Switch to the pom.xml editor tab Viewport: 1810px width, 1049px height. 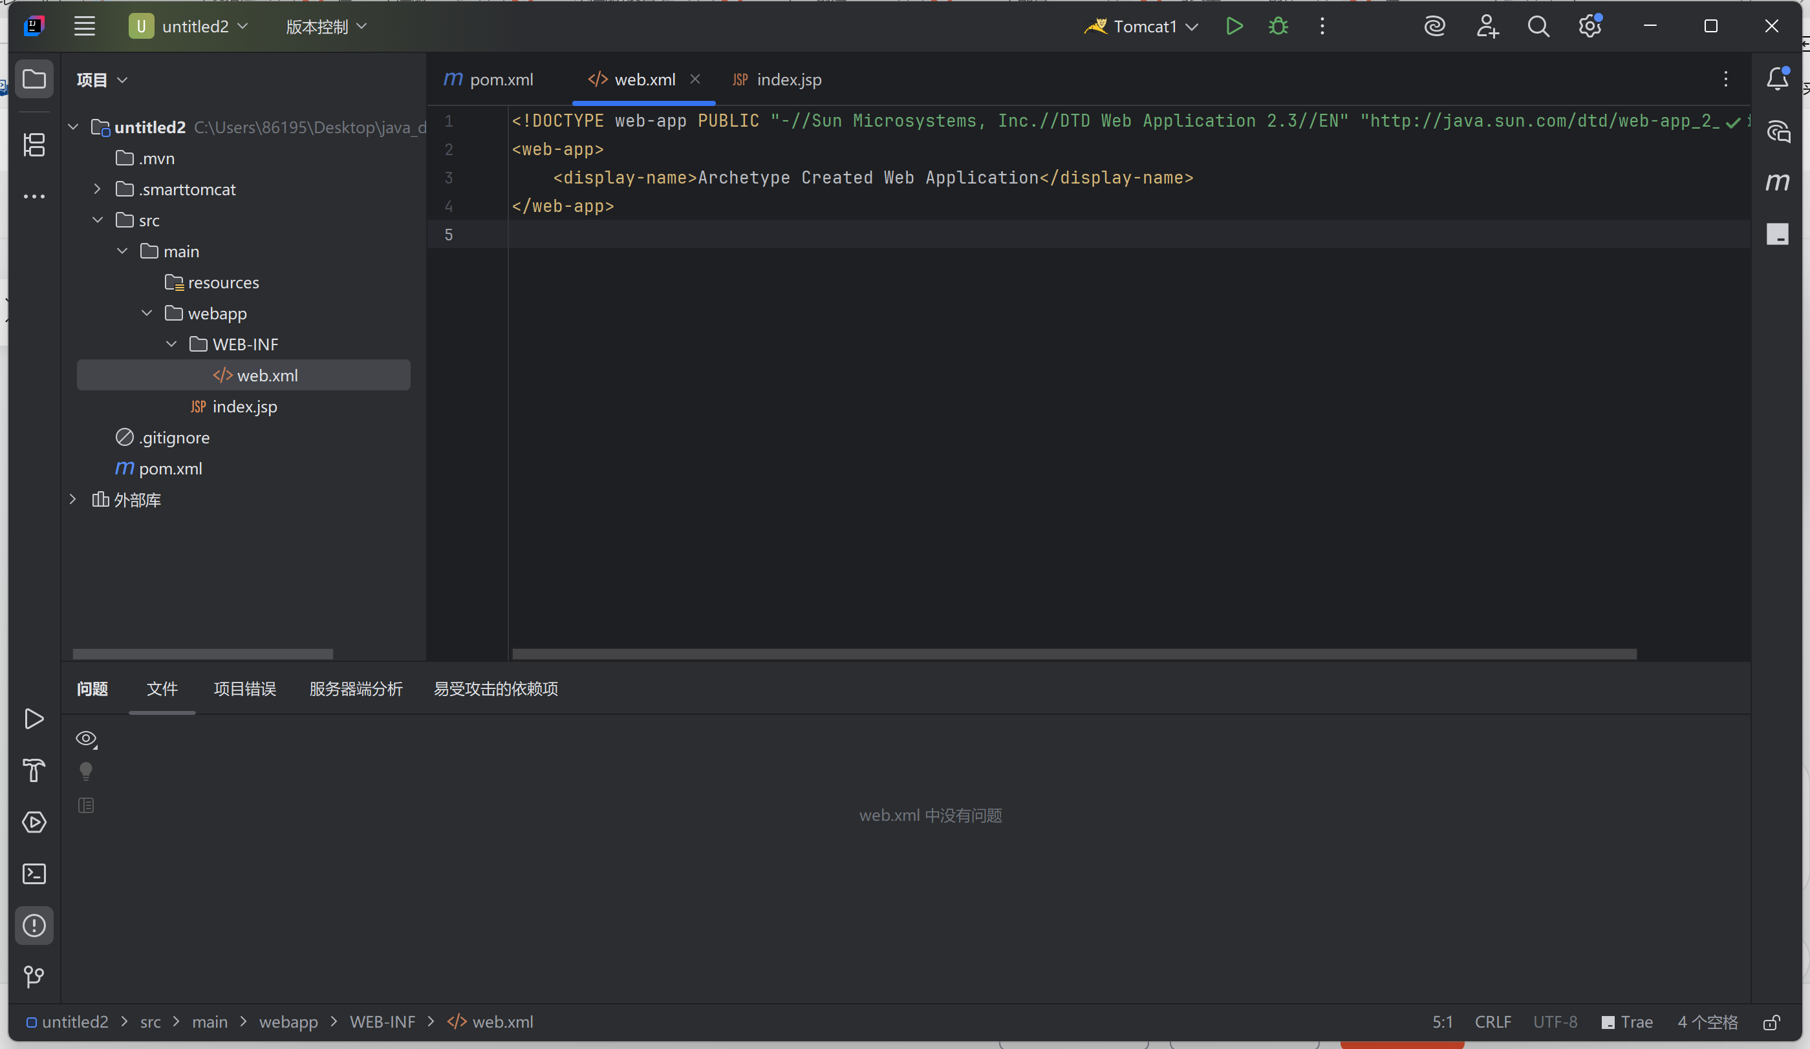tap(488, 79)
